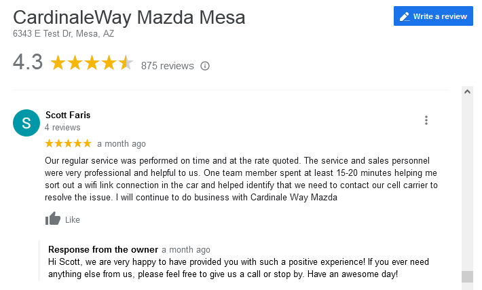Click the Response from the owner heading
Image resolution: width=482 pixels, height=290 pixels.
[103, 250]
